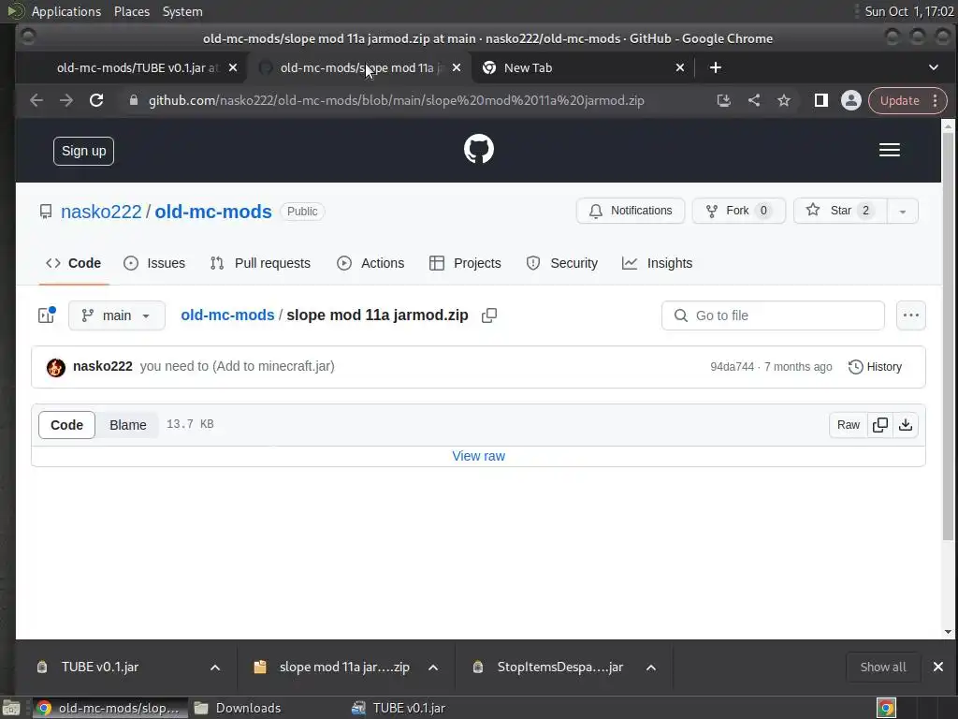
Task: Open Chrome's three-dot menu beside Update
Action: [936, 100]
